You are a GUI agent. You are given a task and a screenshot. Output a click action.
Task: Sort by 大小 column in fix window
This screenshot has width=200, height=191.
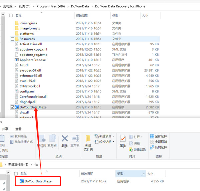coord(150,174)
